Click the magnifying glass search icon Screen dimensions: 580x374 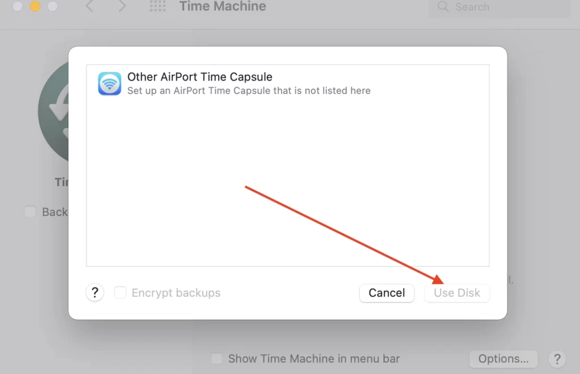443,6
